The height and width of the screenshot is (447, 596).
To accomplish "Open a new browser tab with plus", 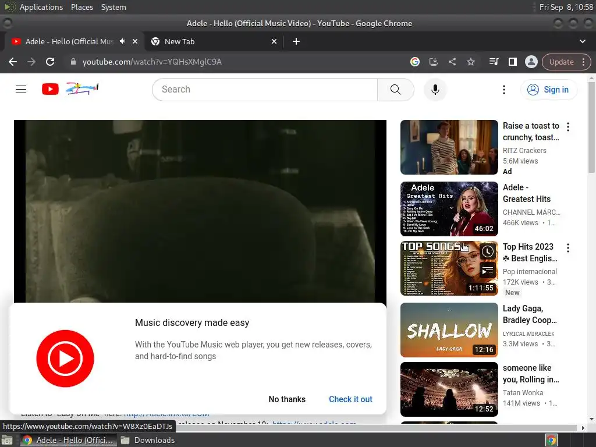I will pos(296,41).
